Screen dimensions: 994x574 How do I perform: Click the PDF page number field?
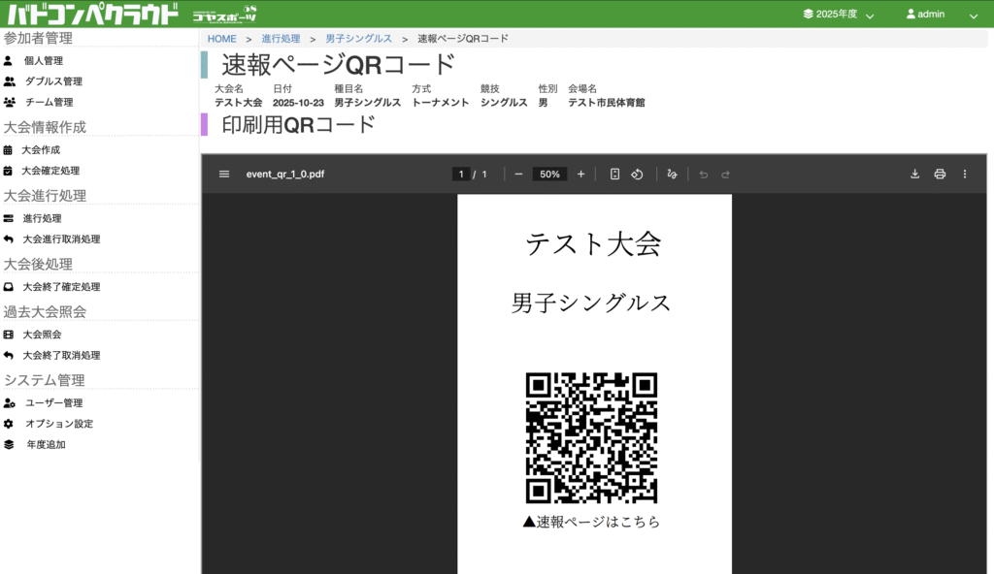pos(460,175)
